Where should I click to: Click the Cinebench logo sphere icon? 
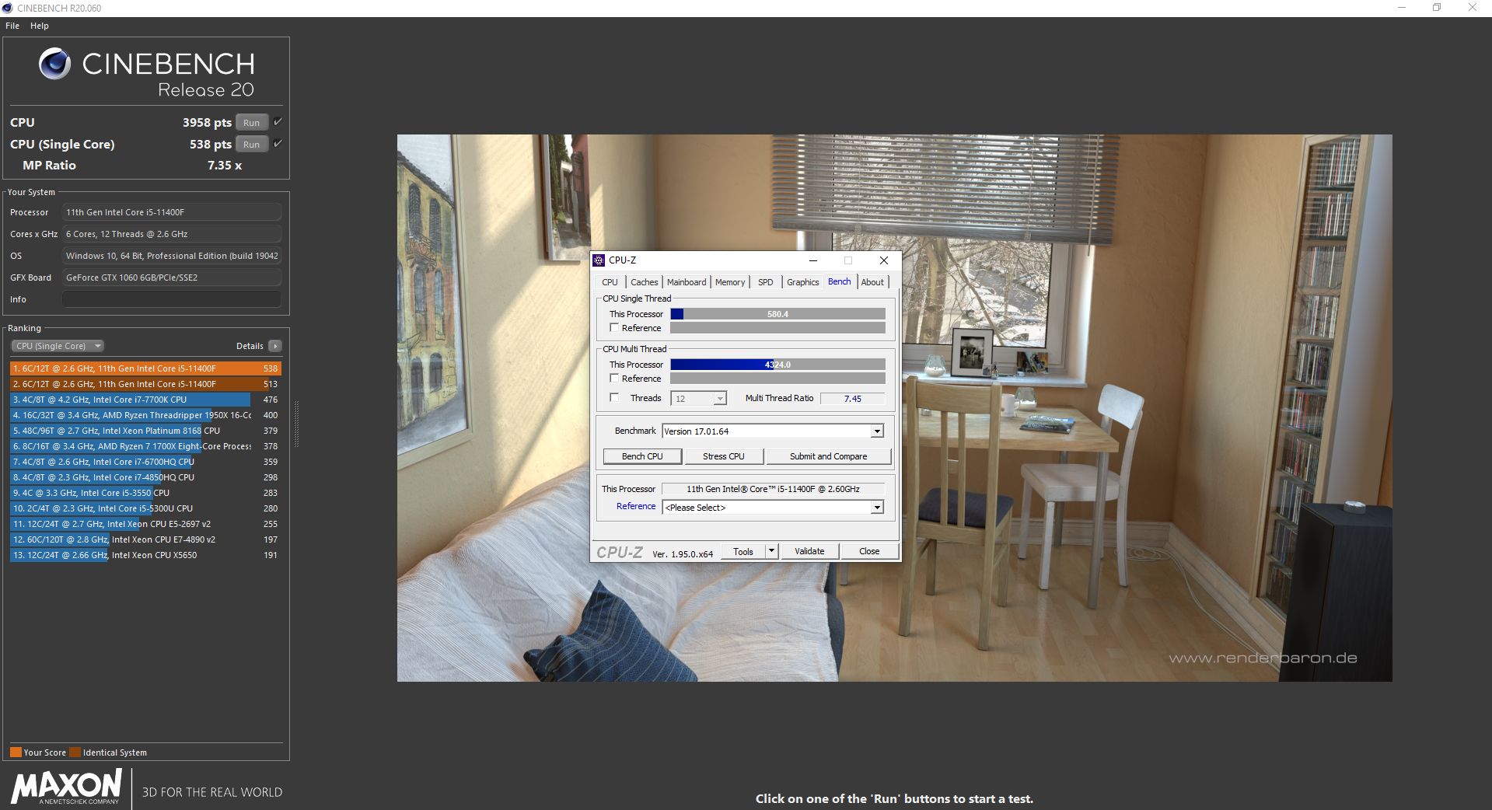[x=54, y=64]
